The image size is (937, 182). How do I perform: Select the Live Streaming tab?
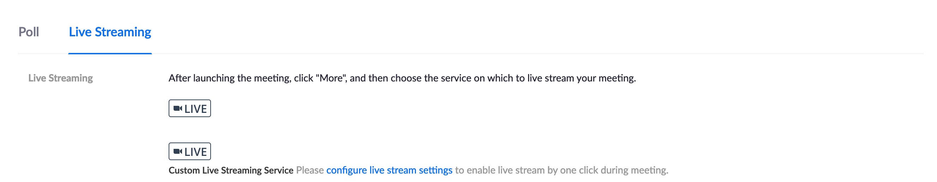coord(110,32)
